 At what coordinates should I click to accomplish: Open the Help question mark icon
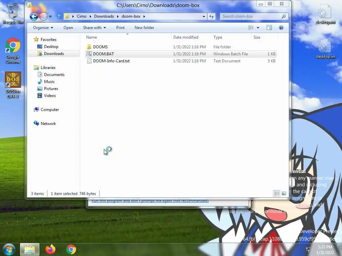[281, 28]
